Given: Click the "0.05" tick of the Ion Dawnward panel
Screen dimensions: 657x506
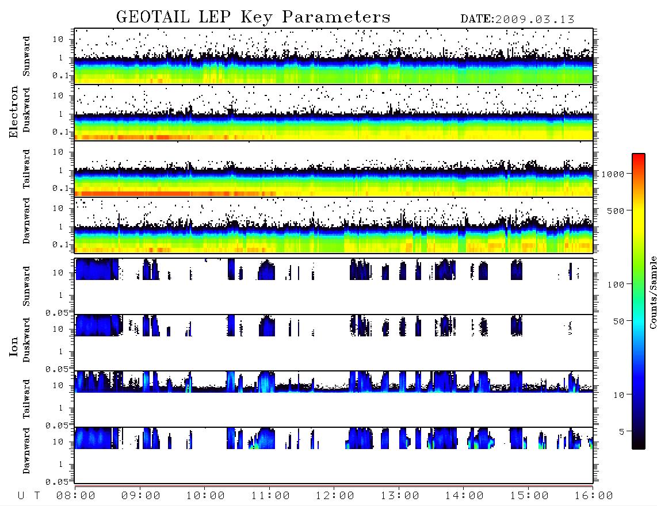Looking at the screenshot, I should click(57, 482).
